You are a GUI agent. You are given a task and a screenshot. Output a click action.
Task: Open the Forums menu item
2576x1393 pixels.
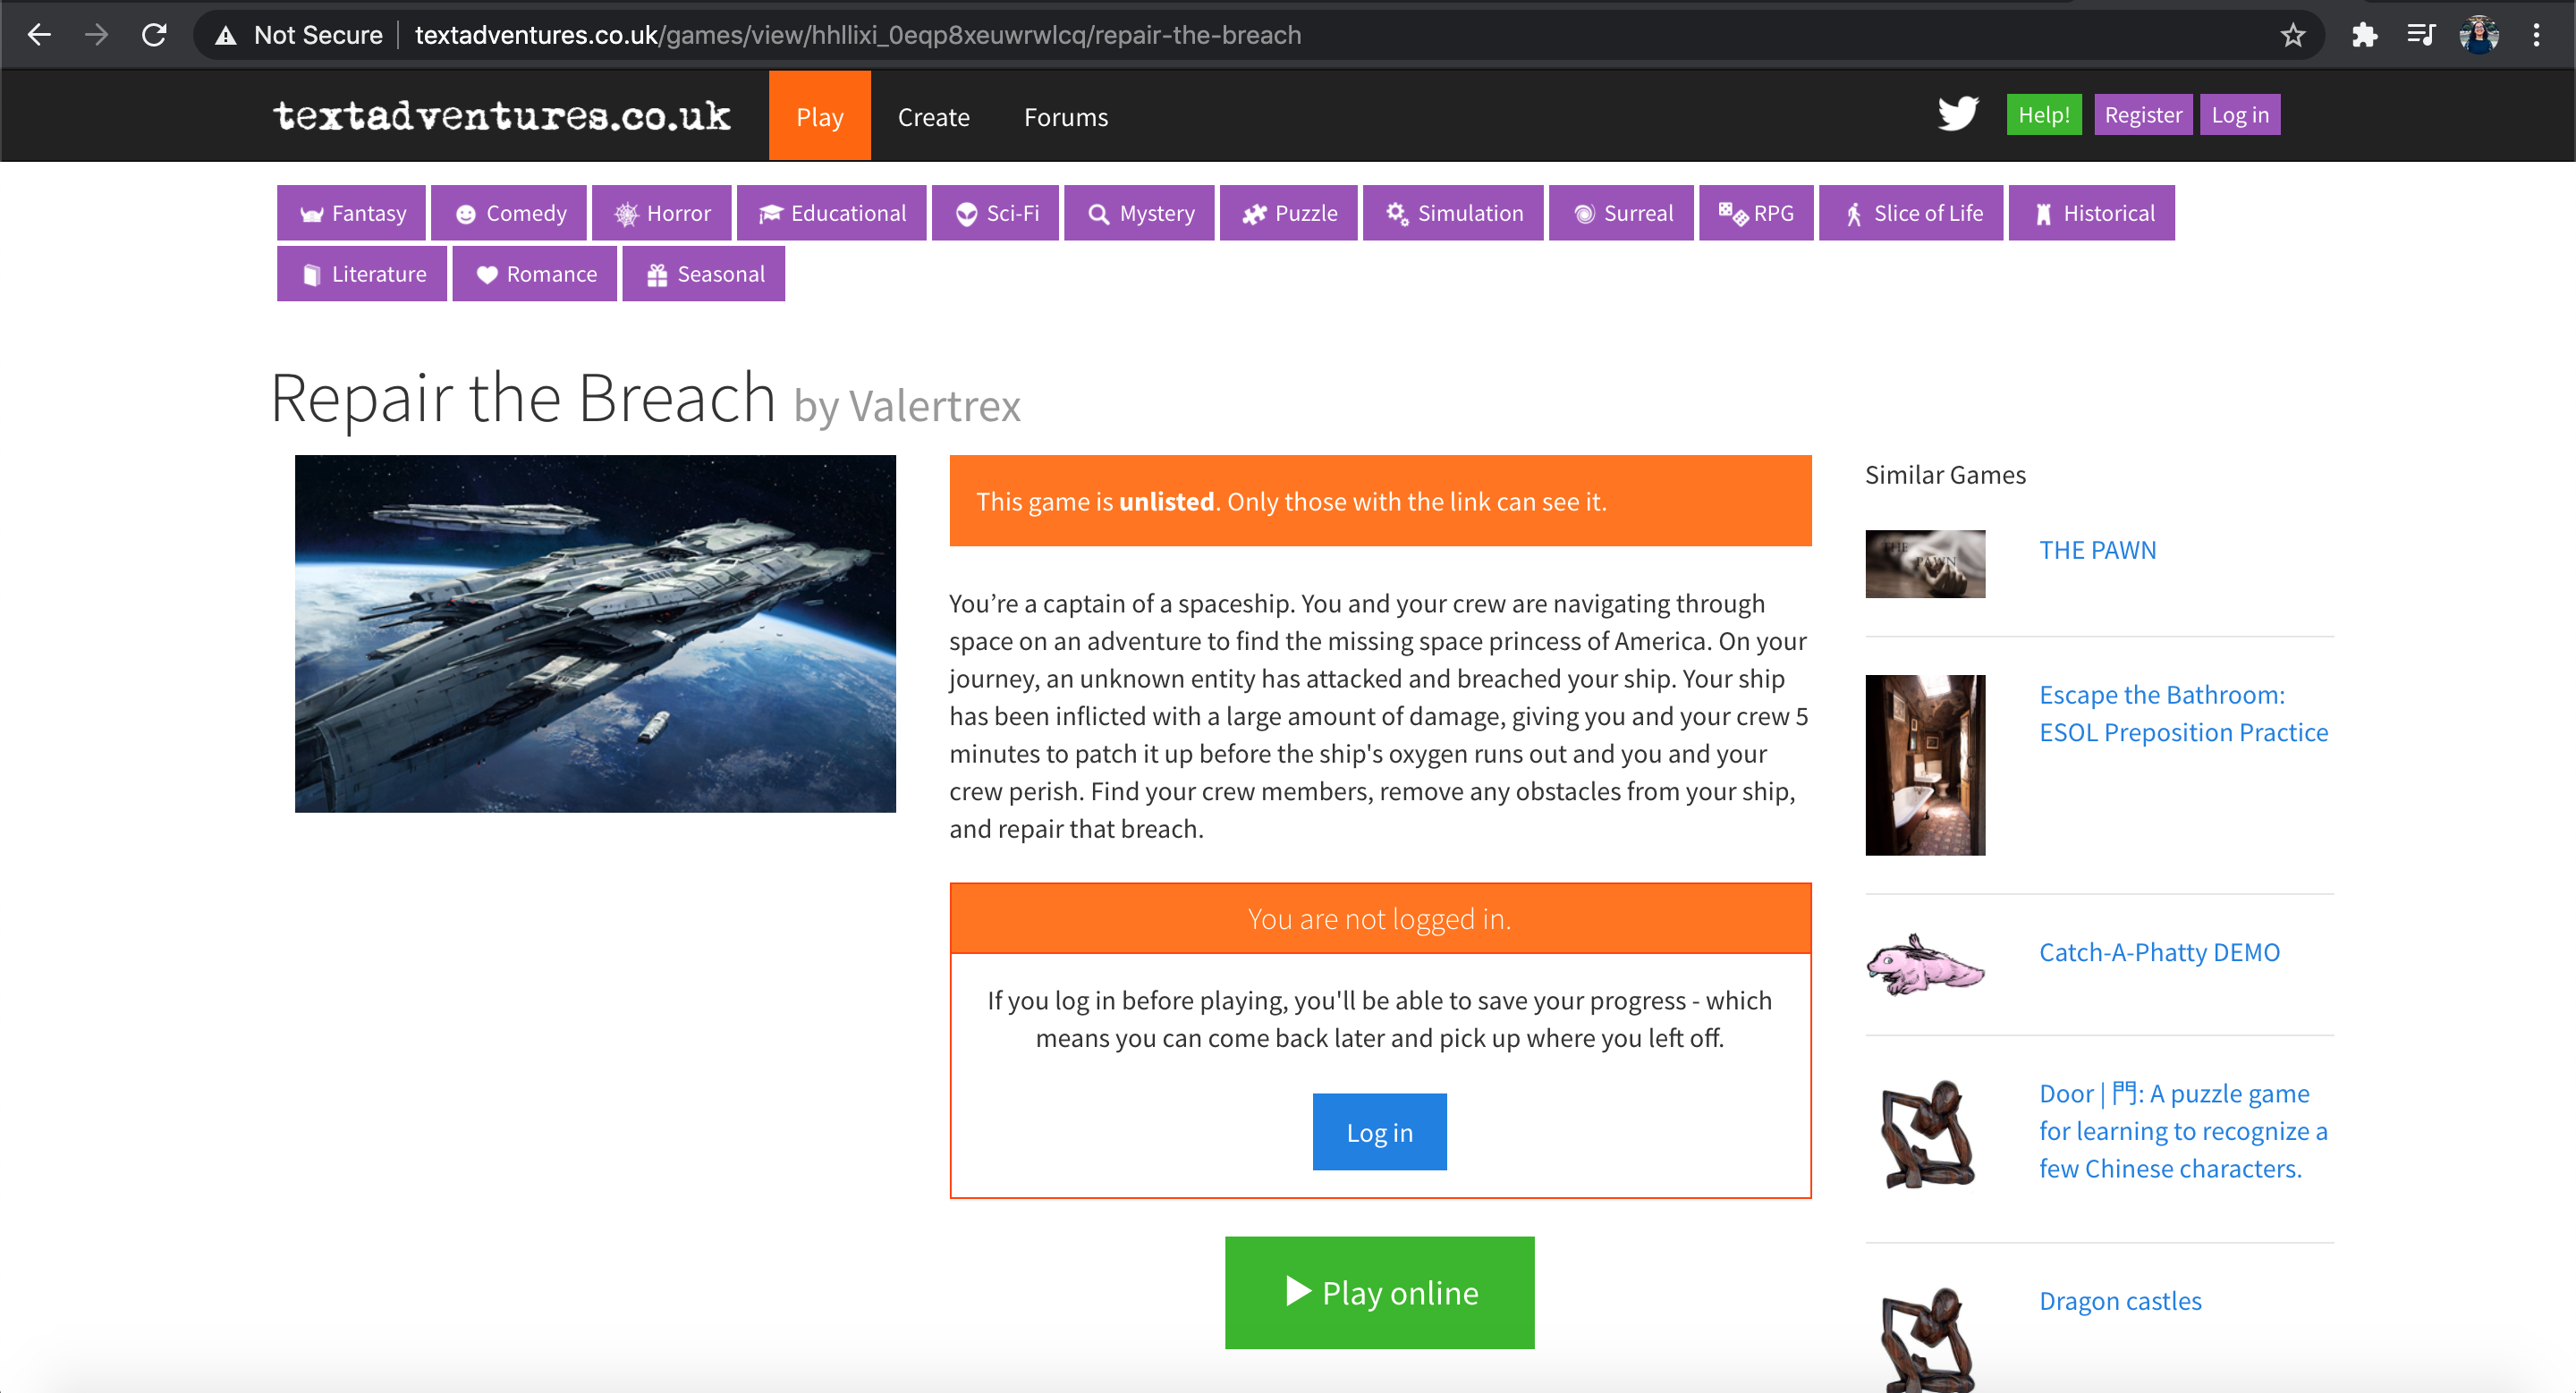1066,117
